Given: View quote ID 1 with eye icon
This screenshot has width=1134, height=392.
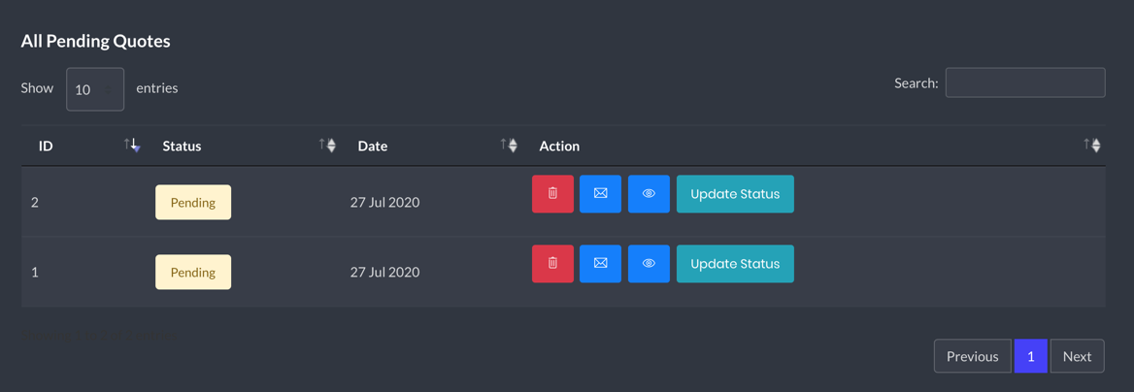Looking at the screenshot, I should pyautogui.click(x=649, y=263).
